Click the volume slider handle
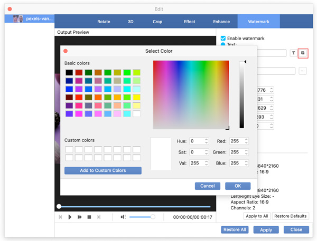This screenshot has height=241, width=317. click(x=153, y=217)
